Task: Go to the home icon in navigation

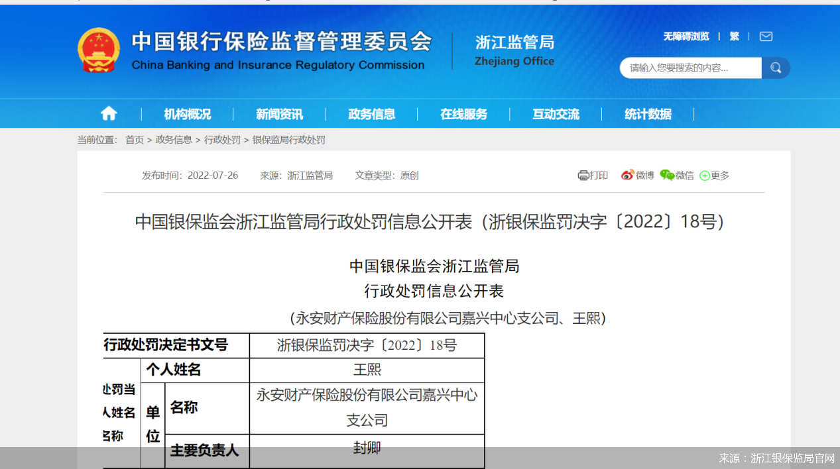Action: [x=109, y=114]
